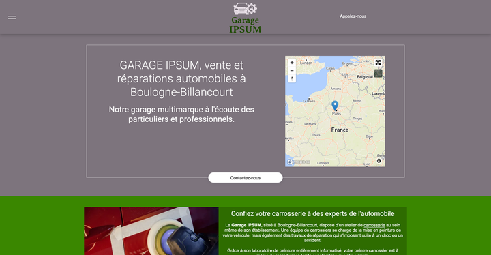Click the France label on the map
This screenshot has height=255, width=491.
pyautogui.click(x=340, y=130)
